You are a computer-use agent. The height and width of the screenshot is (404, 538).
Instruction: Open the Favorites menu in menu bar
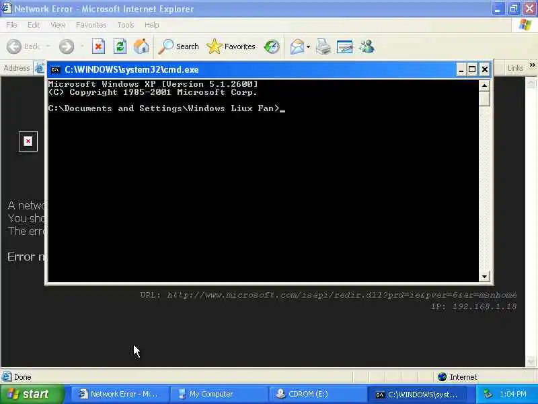click(x=91, y=25)
